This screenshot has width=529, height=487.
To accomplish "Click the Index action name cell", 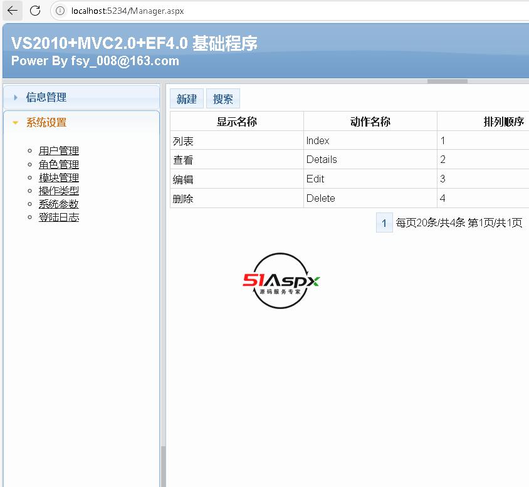I will point(370,140).
